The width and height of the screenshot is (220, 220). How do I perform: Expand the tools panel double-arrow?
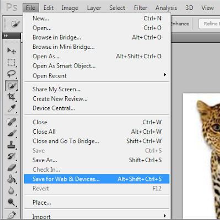click(6, 36)
